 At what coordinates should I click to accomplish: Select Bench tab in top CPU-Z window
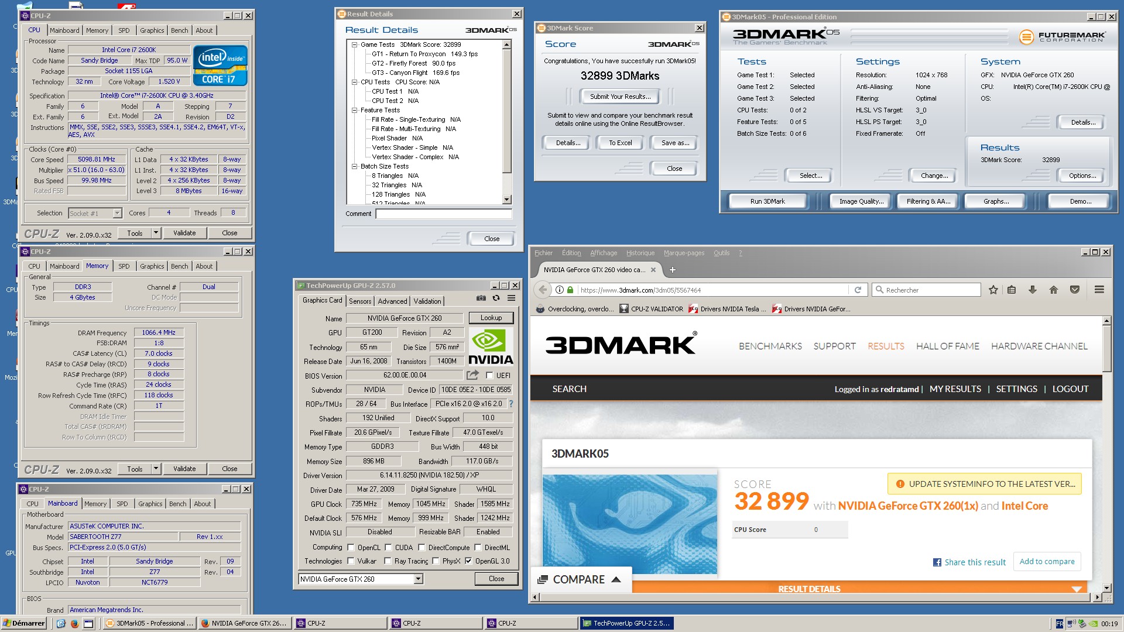point(180,30)
